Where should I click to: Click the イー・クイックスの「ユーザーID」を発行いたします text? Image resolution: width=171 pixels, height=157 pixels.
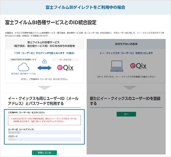tap(126, 53)
